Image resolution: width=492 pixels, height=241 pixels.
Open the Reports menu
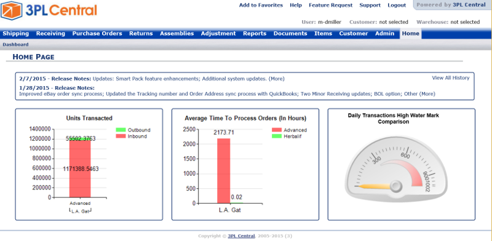[x=255, y=34]
